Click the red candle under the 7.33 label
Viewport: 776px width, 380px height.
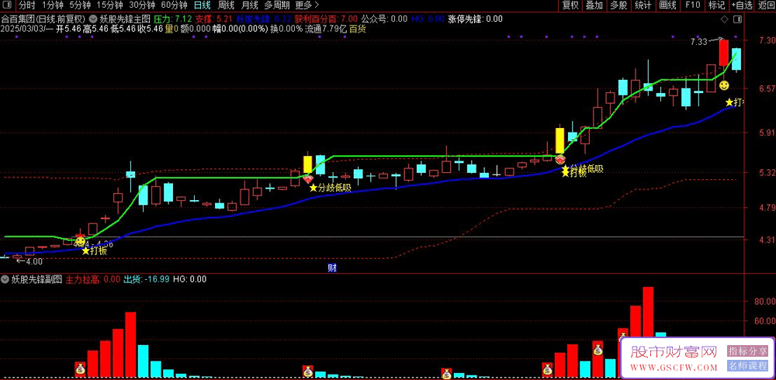723,53
